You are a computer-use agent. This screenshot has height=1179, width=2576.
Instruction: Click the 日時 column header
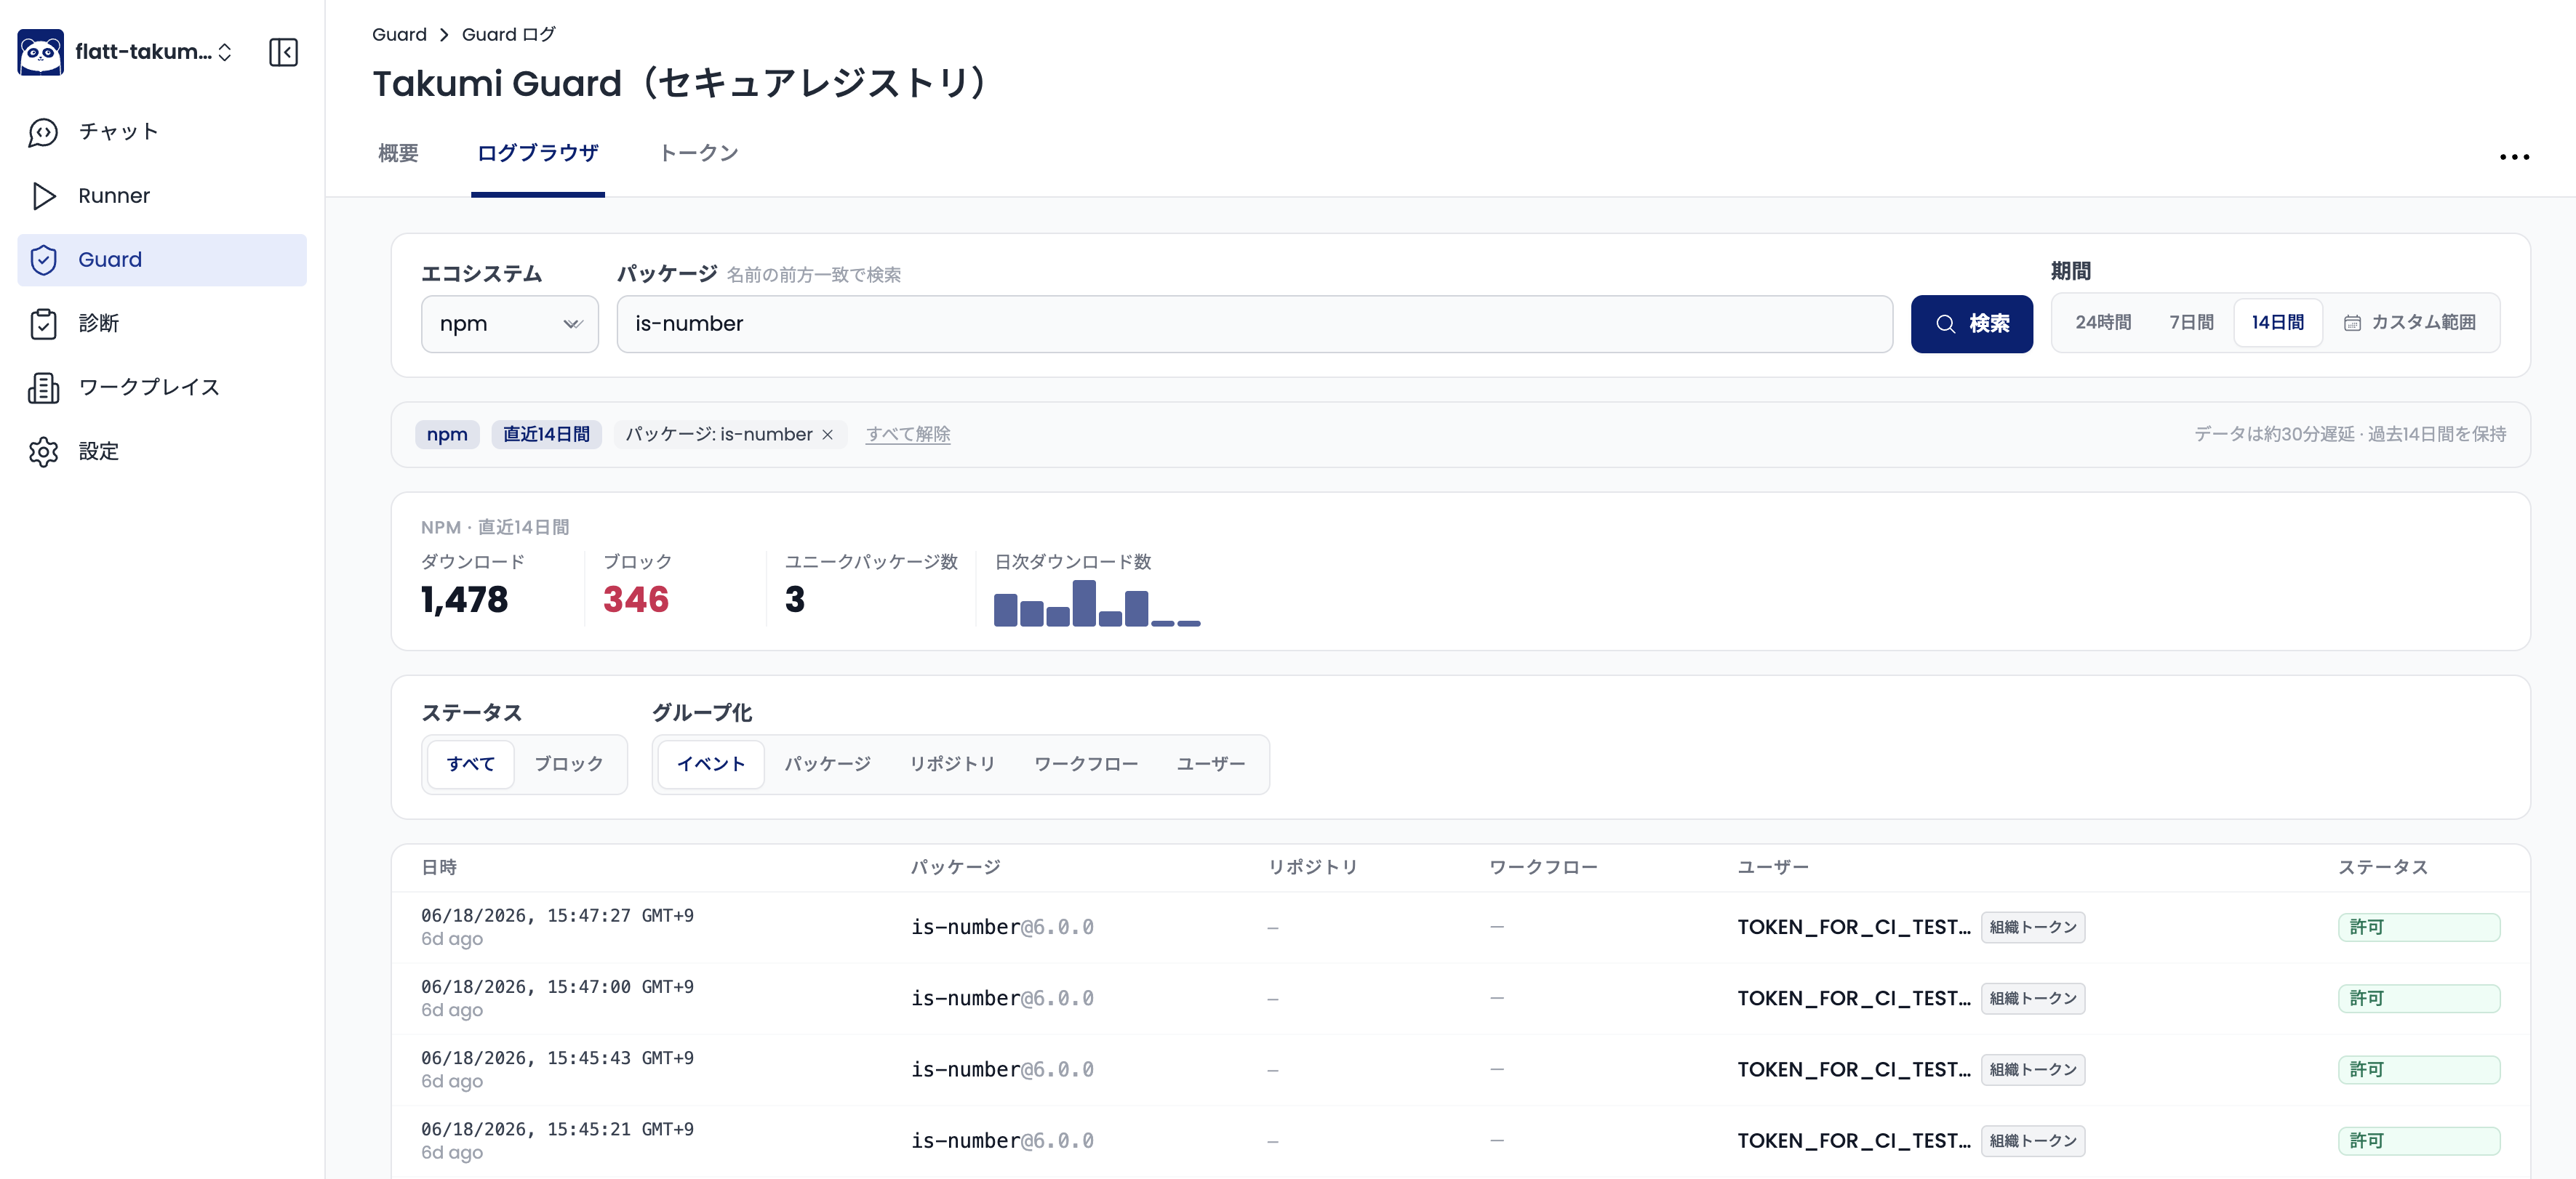coord(439,867)
